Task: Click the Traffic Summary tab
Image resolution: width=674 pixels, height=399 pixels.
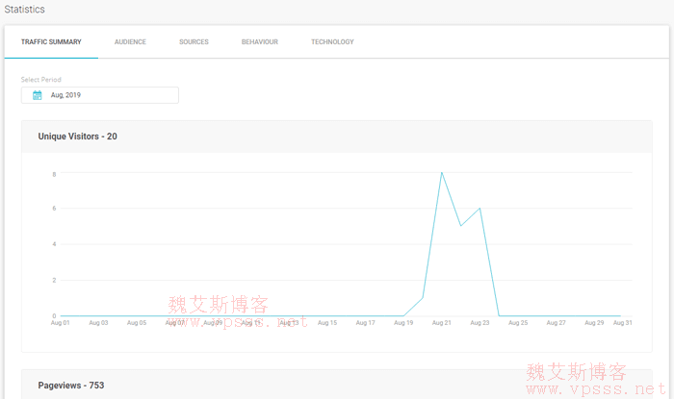Action: [x=51, y=42]
